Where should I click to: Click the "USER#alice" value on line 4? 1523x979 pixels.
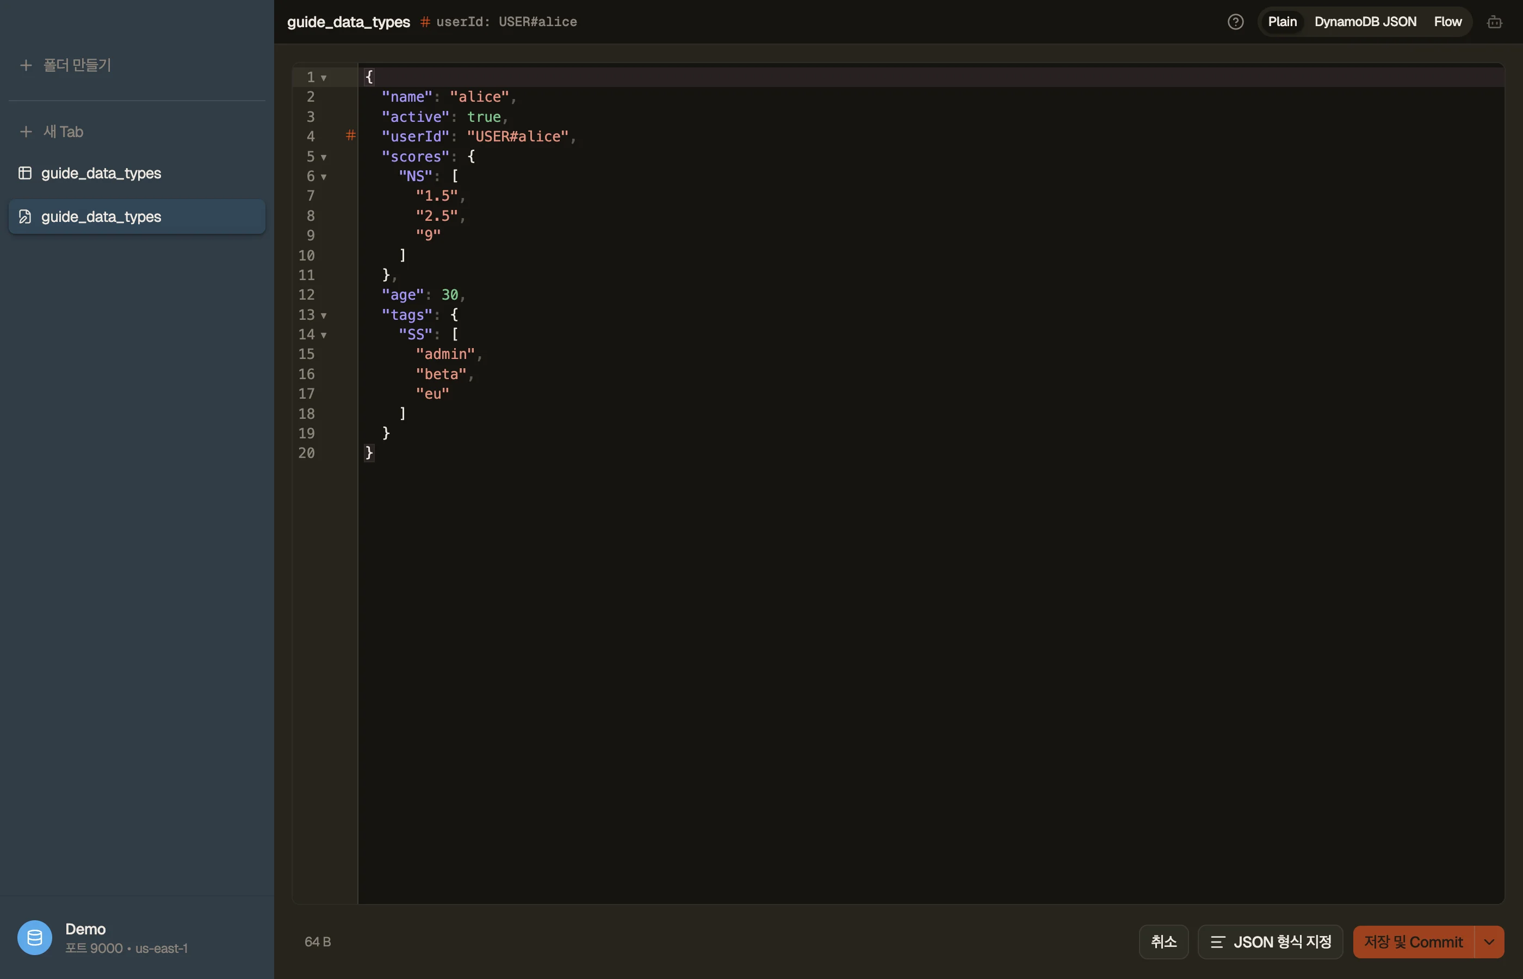coord(518,137)
